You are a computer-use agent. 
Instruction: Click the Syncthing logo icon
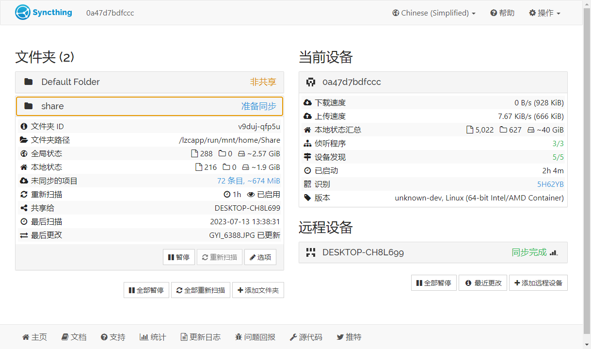tap(23, 13)
